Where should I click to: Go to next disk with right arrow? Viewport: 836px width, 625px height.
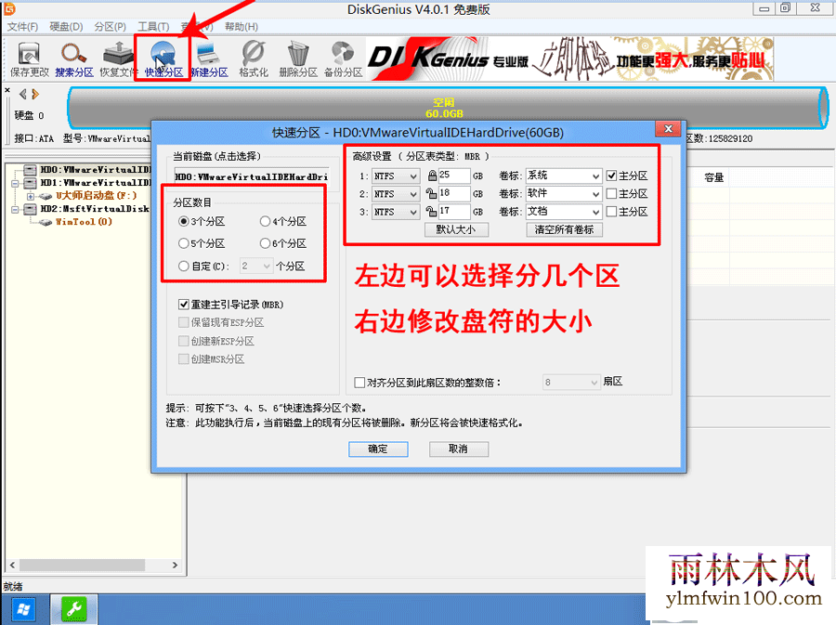(35, 95)
